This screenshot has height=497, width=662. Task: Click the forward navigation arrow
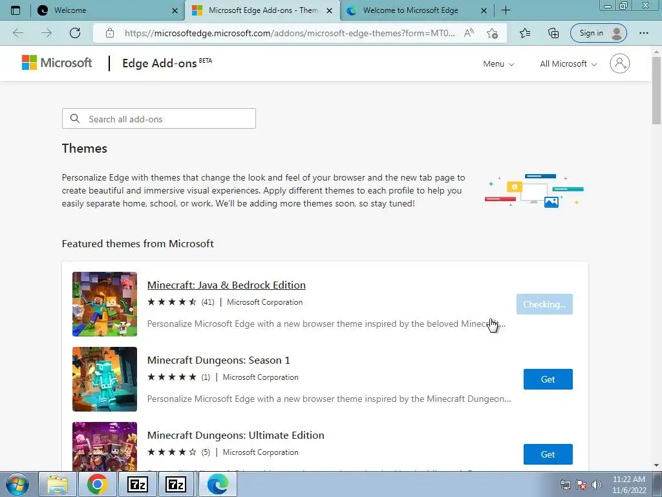click(47, 33)
